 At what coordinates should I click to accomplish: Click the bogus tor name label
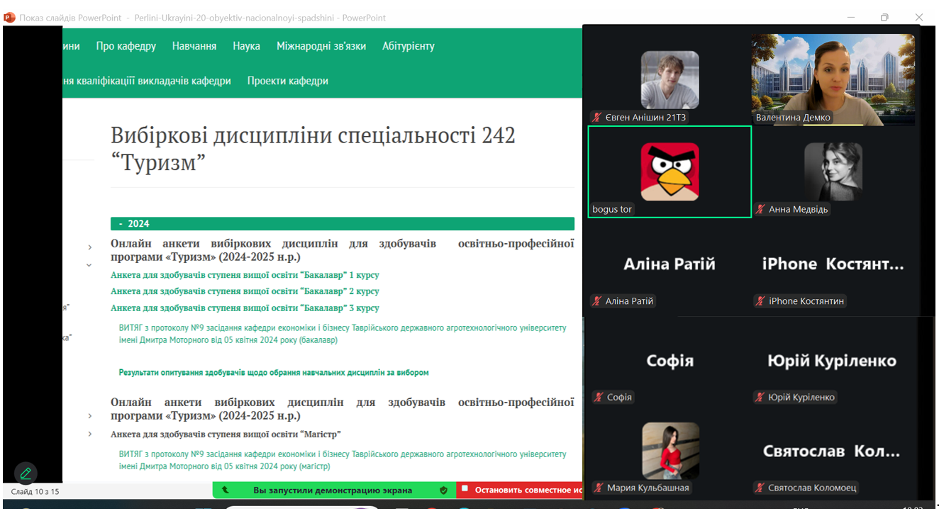point(612,209)
